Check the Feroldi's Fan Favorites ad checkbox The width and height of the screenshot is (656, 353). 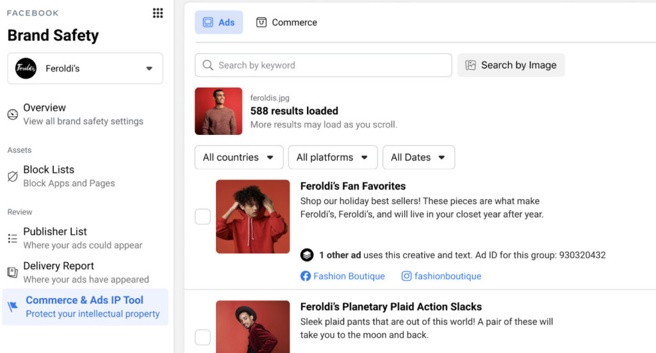coord(203,216)
